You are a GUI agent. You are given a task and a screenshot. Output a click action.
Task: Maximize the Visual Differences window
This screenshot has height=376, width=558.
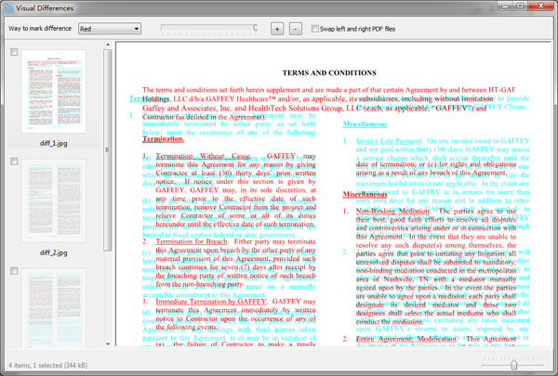(520, 6)
